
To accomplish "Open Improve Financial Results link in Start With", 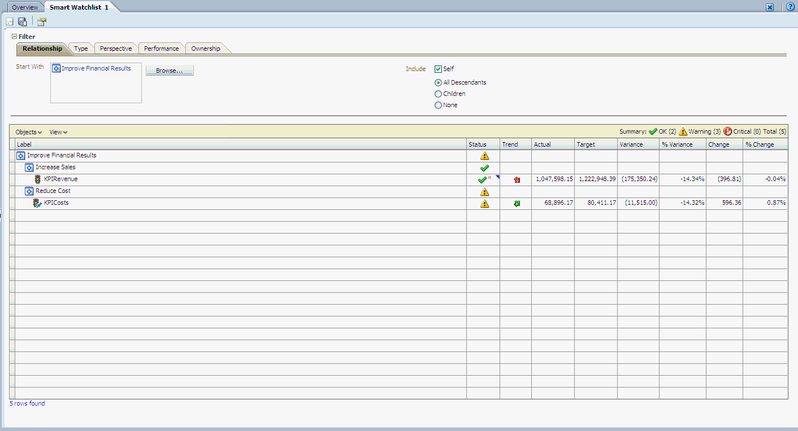I will [x=96, y=68].
